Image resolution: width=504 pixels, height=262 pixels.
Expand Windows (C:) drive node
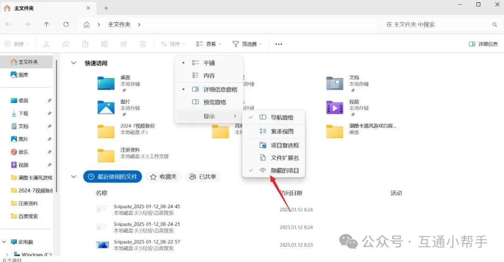[7, 255]
